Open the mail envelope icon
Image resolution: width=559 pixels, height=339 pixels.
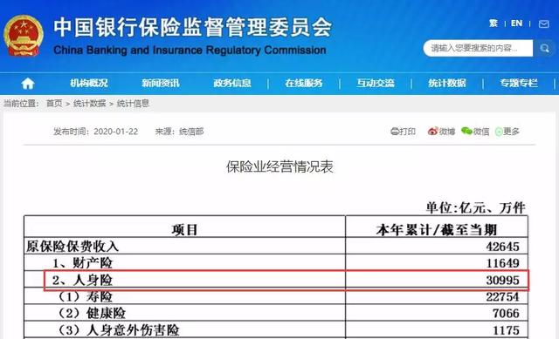(543, 24)
